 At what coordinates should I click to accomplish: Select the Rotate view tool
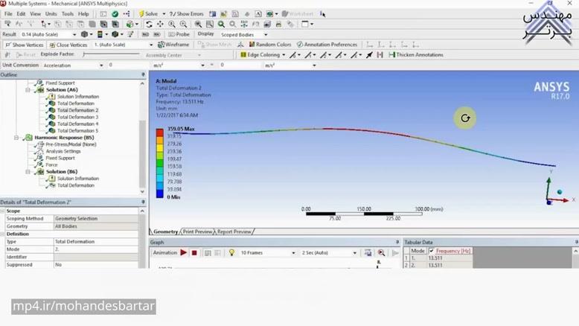coord(149,24)
